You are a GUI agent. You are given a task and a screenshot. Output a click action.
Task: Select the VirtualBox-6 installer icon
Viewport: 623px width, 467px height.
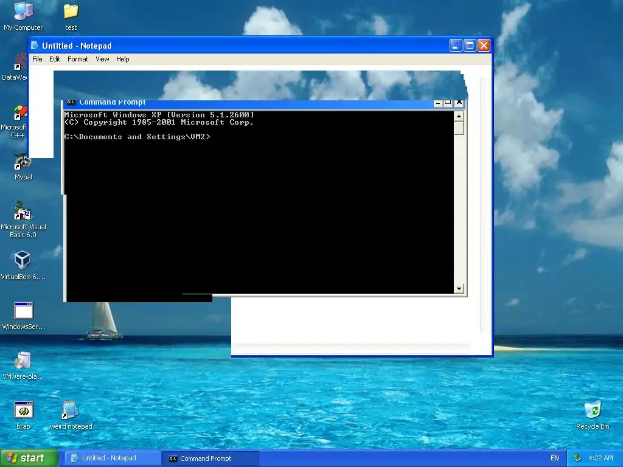(23, 265)
